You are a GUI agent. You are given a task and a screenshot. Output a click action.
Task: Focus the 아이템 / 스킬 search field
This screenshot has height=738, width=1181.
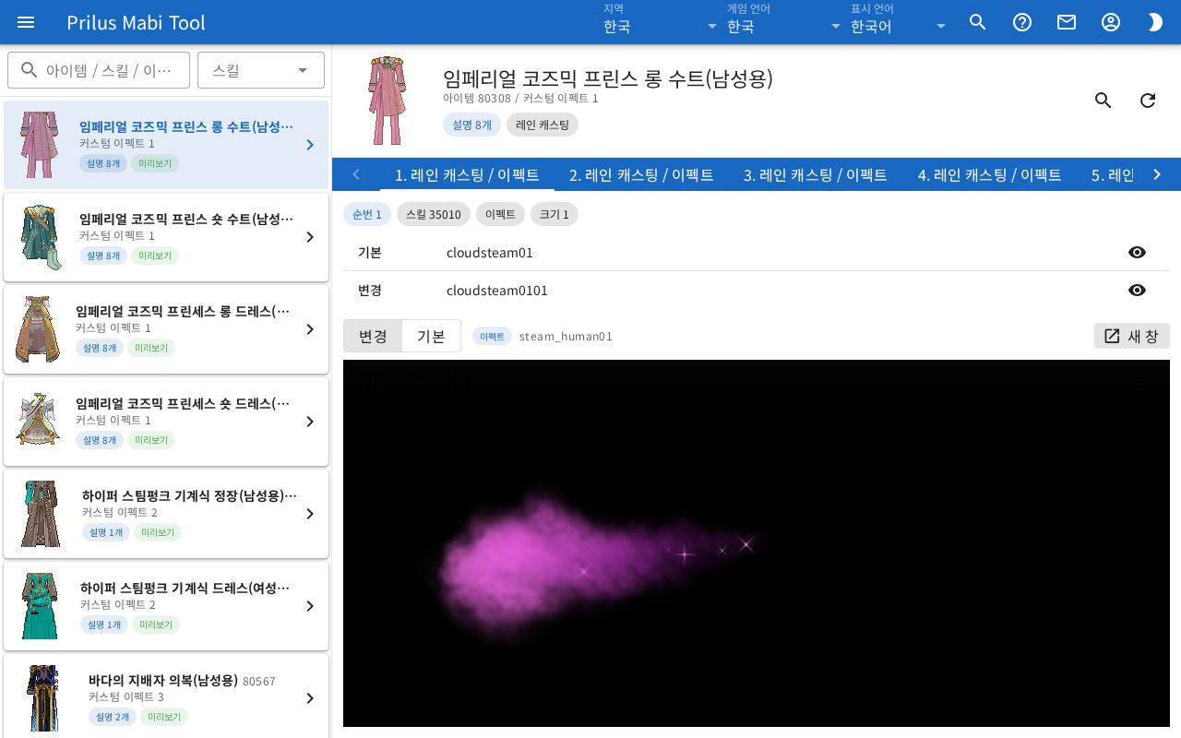click(99, 70)
